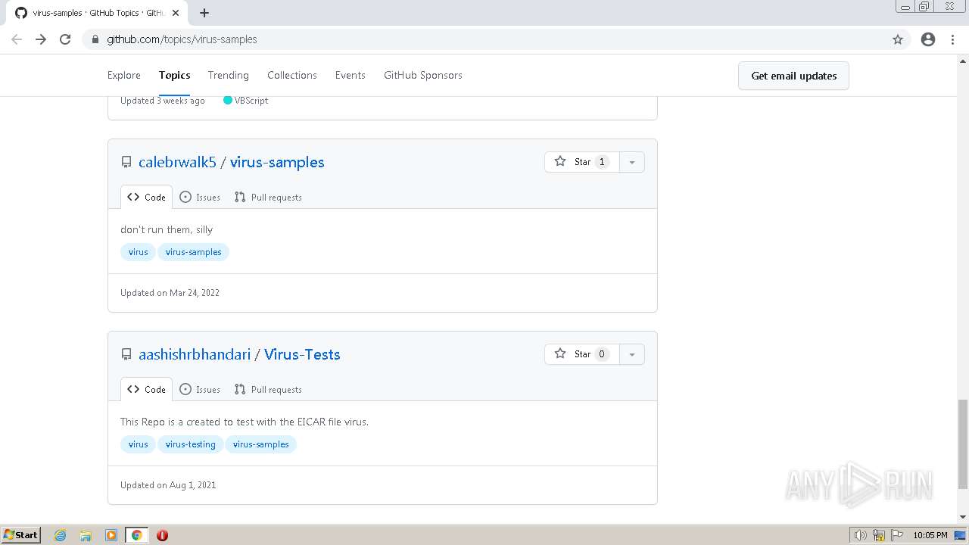969x545 pixels.
Task: Click the action center flag tray icon
Action: [x=896, y=535]
